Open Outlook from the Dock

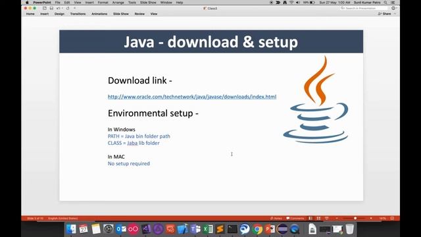pyautogui.click(x=121, y=229)
